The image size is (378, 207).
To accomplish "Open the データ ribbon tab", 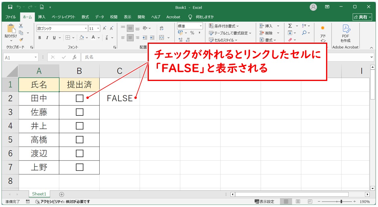I will pos(100,17).
